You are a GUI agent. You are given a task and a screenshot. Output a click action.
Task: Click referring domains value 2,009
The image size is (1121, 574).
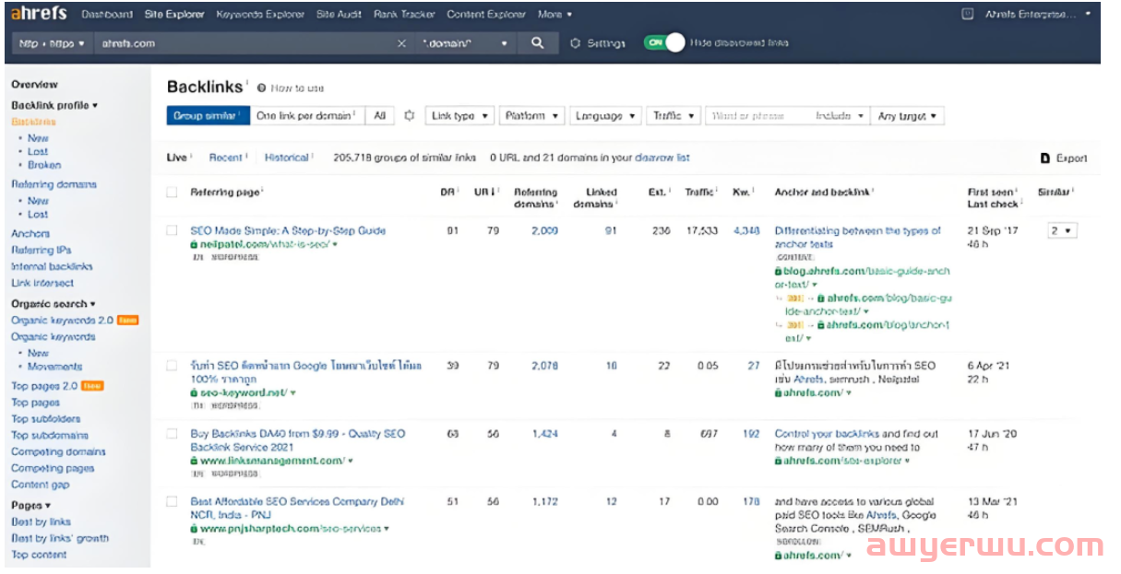pyautogui.click(x=544, y=231)
